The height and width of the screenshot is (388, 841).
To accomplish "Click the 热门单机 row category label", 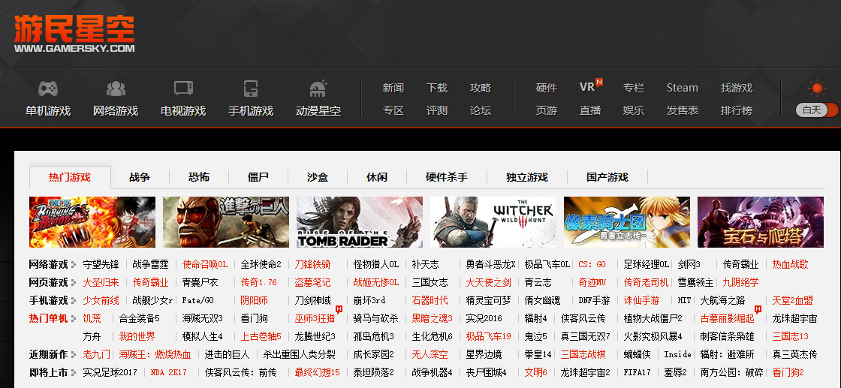I will [x=48, y=318].
